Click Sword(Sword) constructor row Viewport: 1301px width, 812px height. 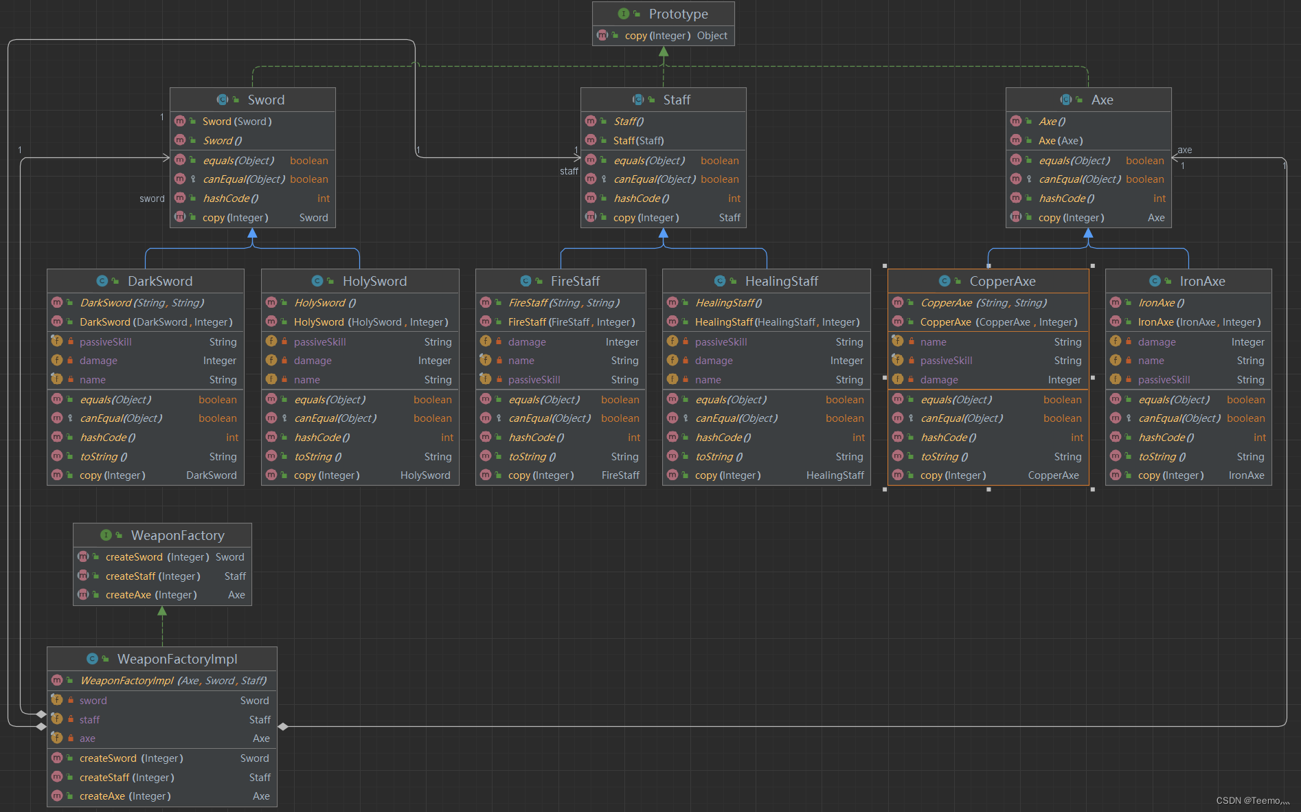(x=253, y=121)
